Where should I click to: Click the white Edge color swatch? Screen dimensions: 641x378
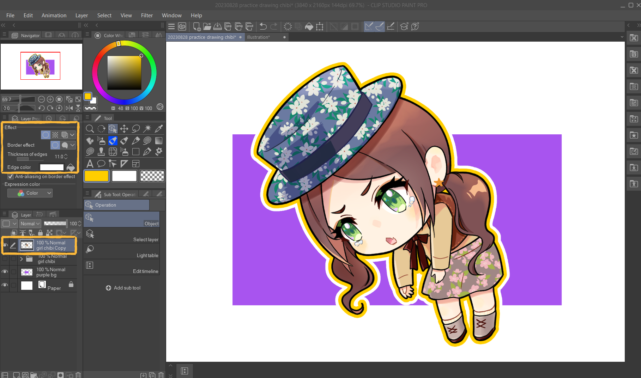52,167
